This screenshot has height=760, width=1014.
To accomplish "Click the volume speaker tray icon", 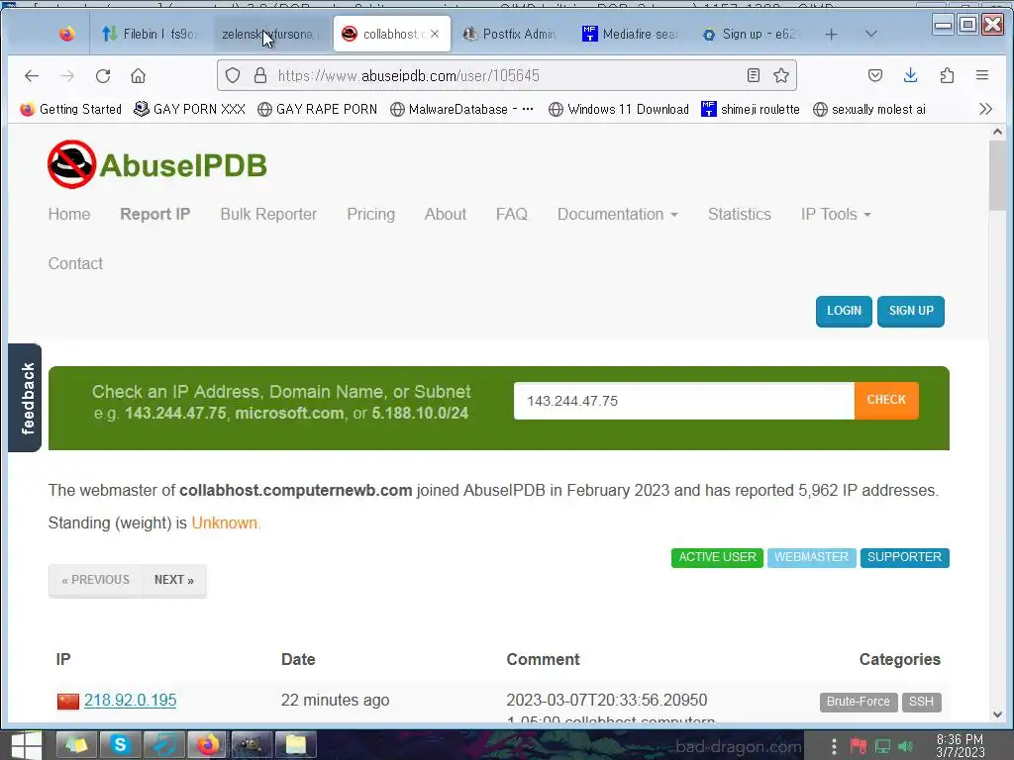I will (x=905, y=746).
